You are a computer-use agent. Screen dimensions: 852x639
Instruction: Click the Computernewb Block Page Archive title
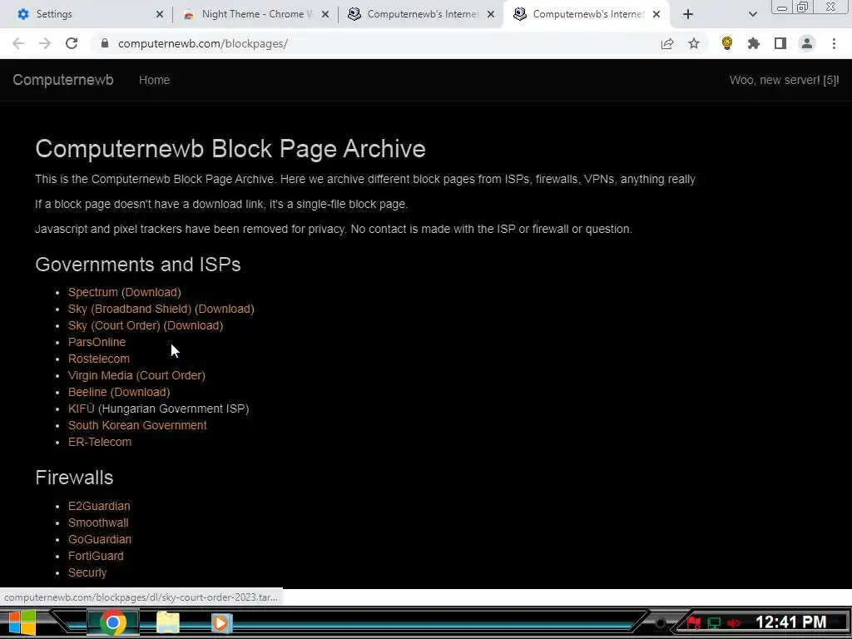tap(230, 149)
